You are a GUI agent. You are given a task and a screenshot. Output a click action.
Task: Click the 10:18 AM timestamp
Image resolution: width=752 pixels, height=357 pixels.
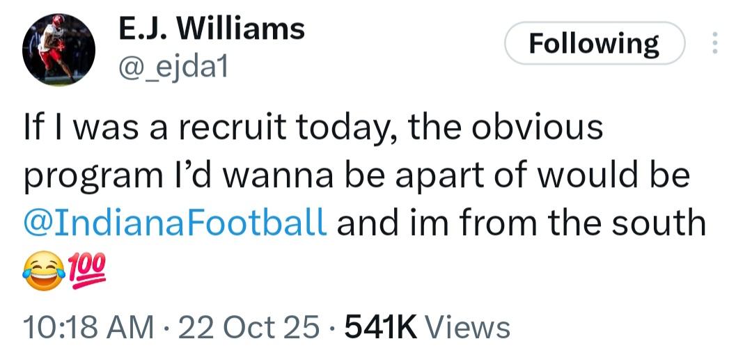pyautogui.click(x=88, y=326)
